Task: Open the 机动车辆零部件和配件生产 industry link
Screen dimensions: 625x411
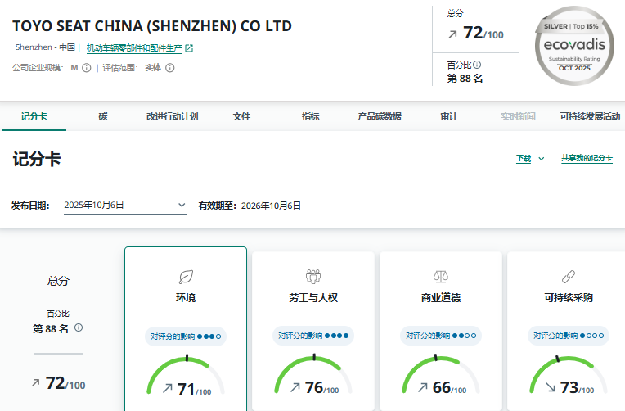Action: pyautogui.click(x=133, y=48)
